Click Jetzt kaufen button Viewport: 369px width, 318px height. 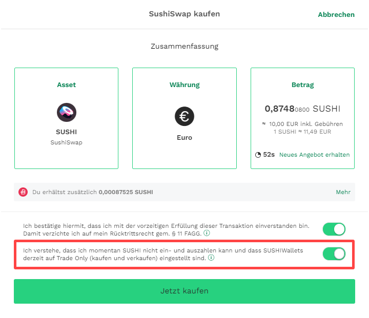tap(184, 291)
